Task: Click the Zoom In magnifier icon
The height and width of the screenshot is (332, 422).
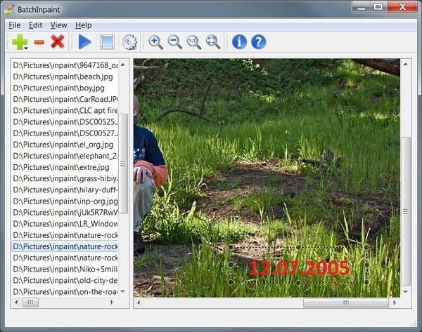Action: tap(155, 42)
